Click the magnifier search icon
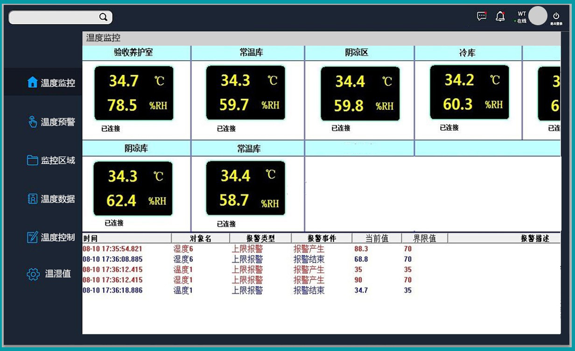The image size is (575, 351). pyautogui.click(x=103, y=17)
